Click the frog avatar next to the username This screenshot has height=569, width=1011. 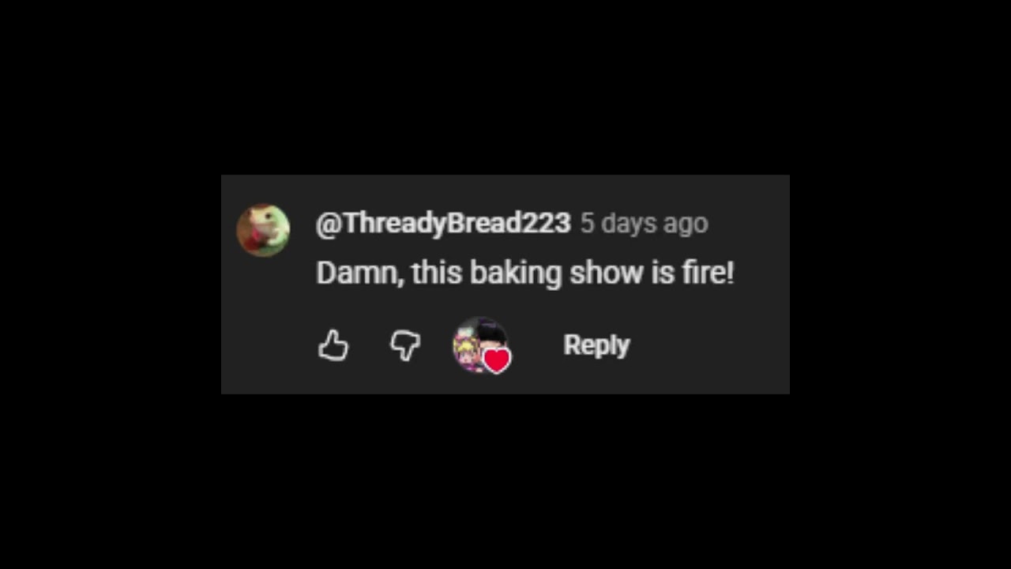(263, 230)
